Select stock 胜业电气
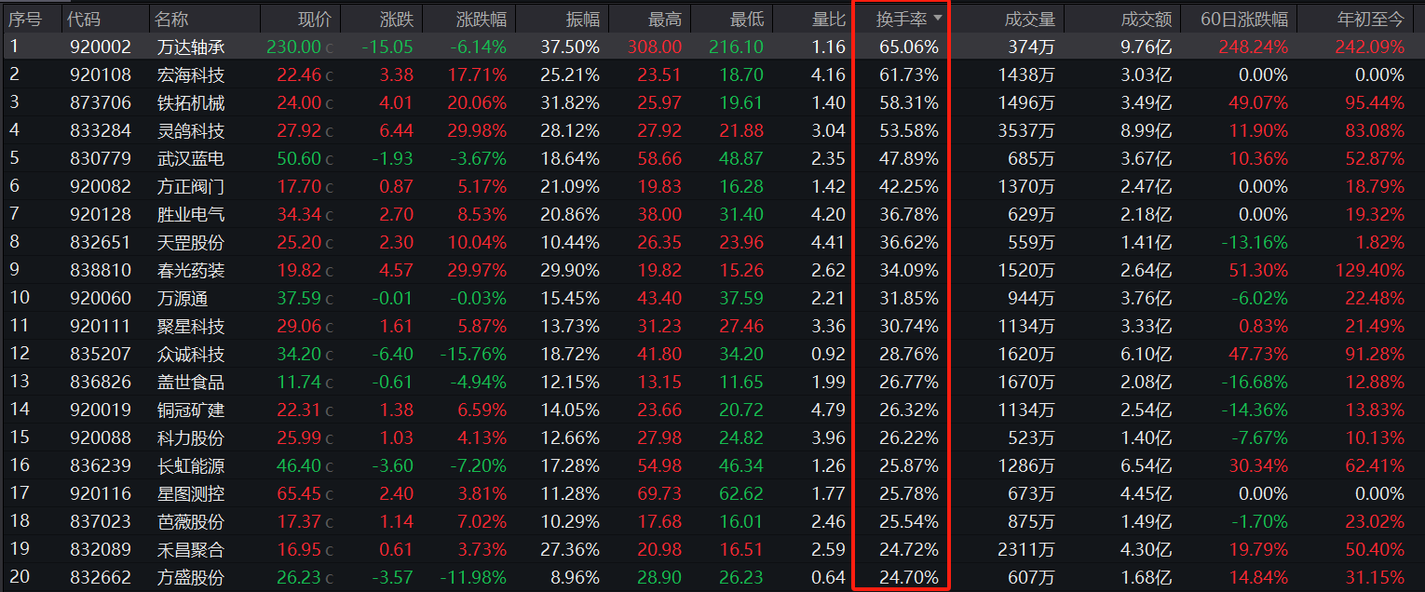This screenshot has width=1425, height=592. pyautogui.click(x=191, y=214)
